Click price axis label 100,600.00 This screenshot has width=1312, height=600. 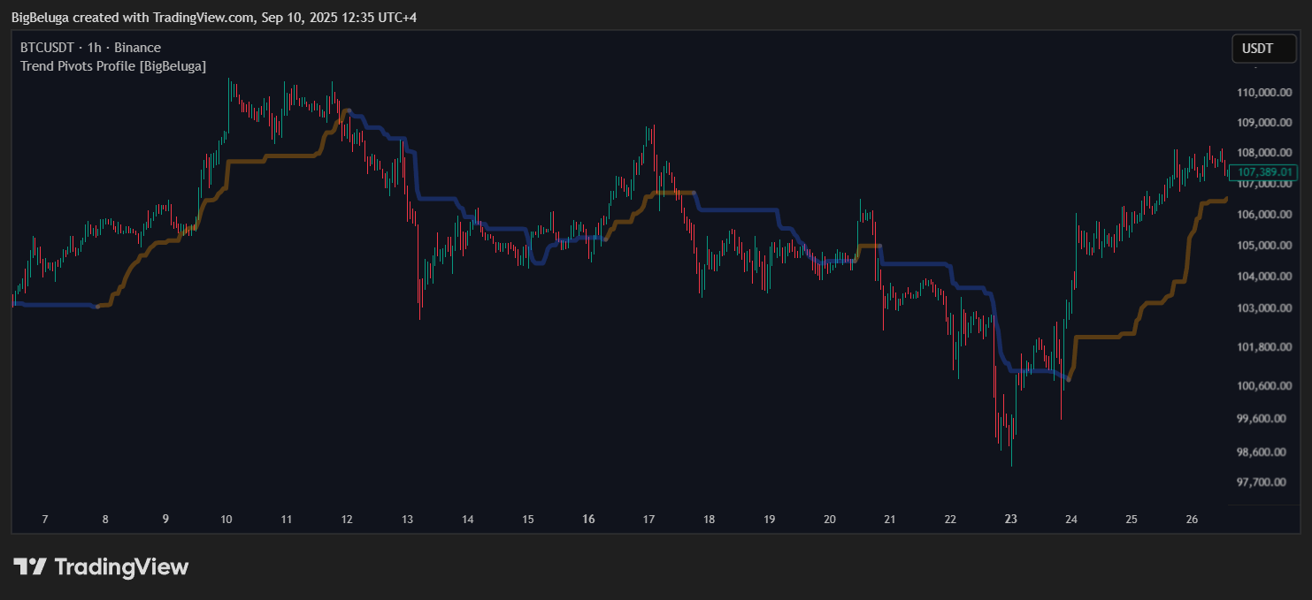(x=1264, y=386)
